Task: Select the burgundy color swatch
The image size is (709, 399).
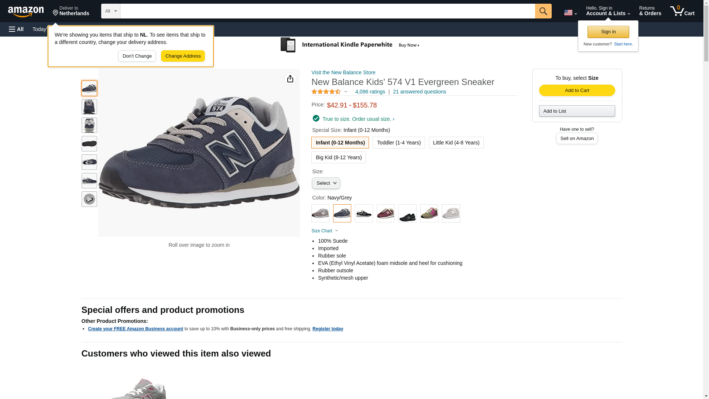Action: [x=385, y=213]
